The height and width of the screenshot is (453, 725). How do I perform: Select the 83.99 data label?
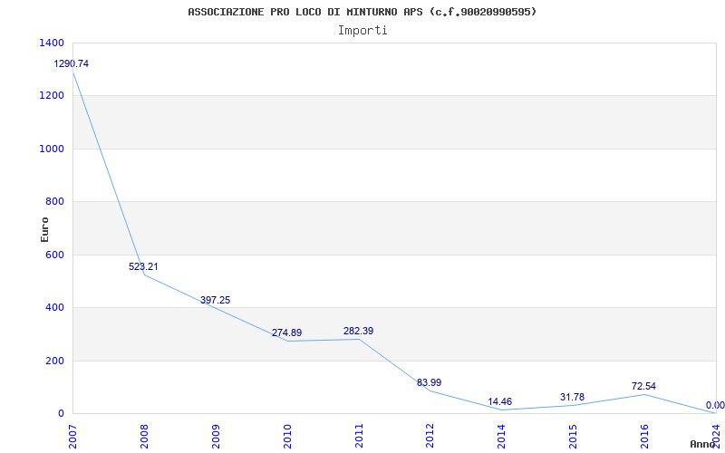(x=429, y=382)
